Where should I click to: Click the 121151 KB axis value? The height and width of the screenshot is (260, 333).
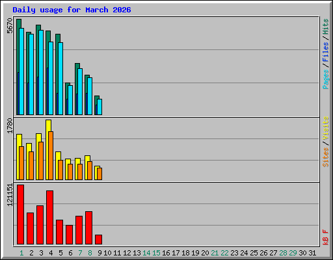coord(10,195)
